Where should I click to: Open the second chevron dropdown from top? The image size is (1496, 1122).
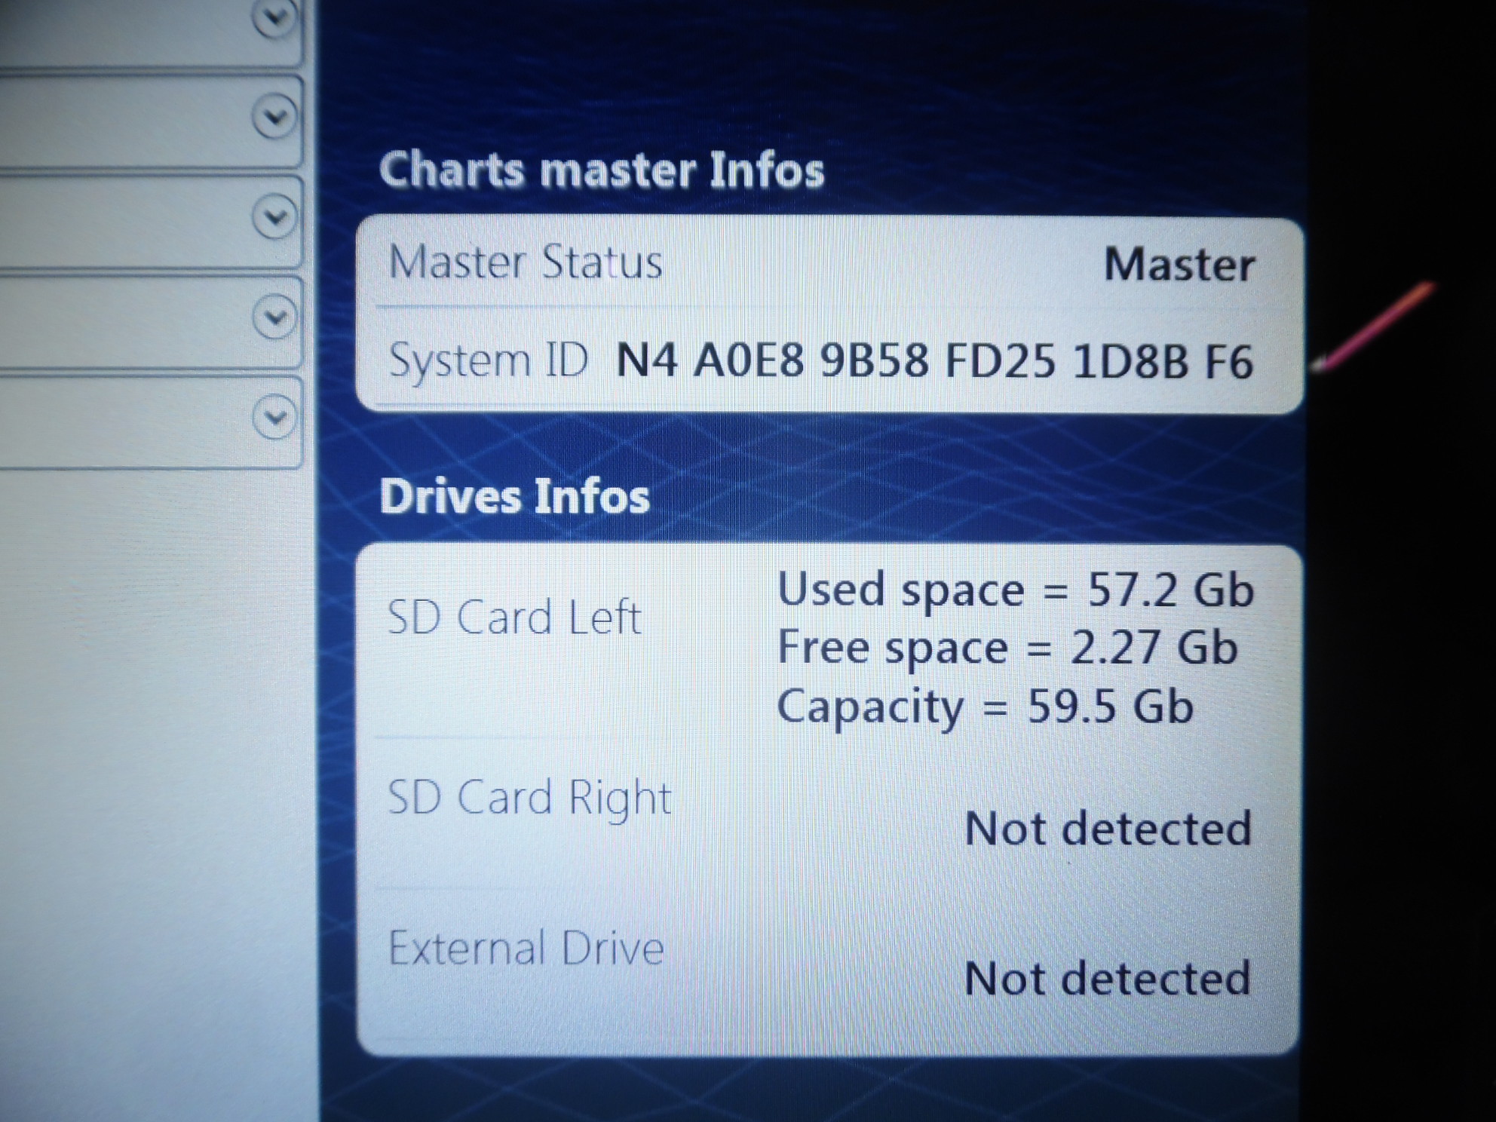[274, 116]
